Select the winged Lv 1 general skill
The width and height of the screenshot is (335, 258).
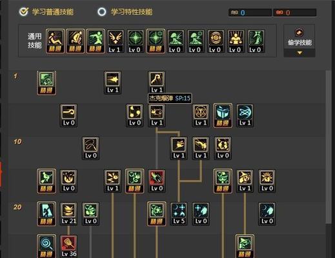pos(116,41)
